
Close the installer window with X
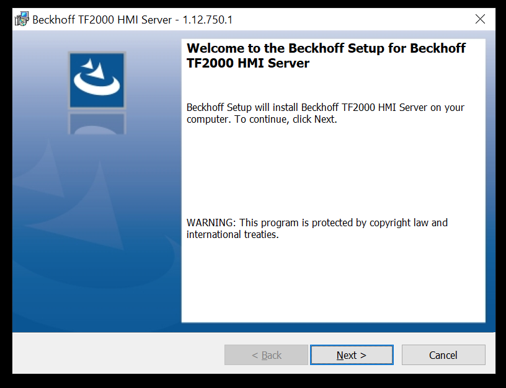480,19
